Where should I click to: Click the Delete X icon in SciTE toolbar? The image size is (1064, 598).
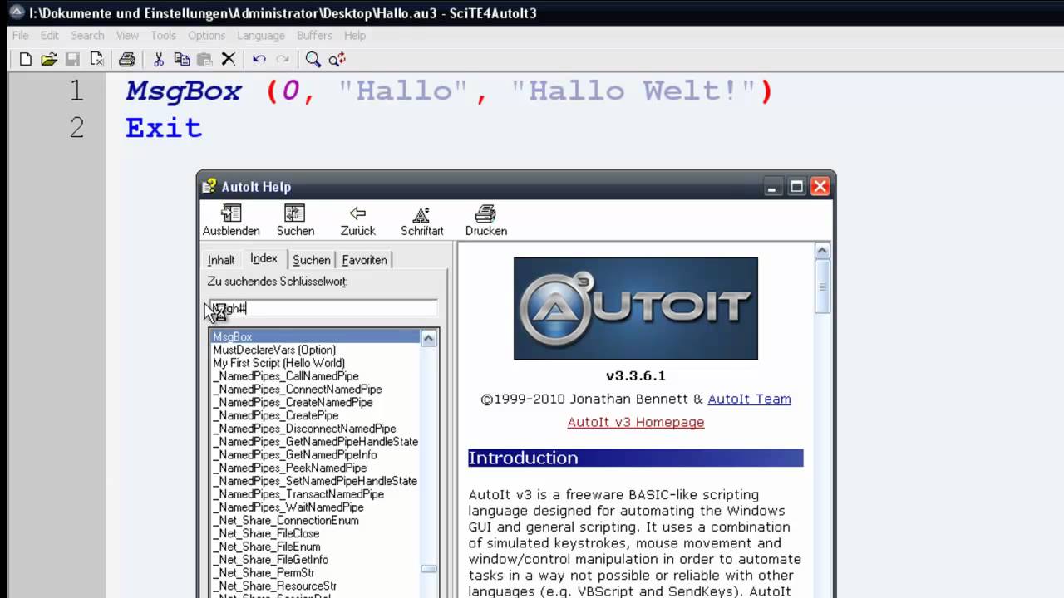coord(229,59)
